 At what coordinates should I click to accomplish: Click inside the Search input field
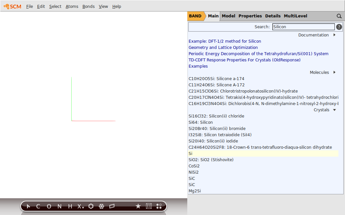(x=302, y=27)
